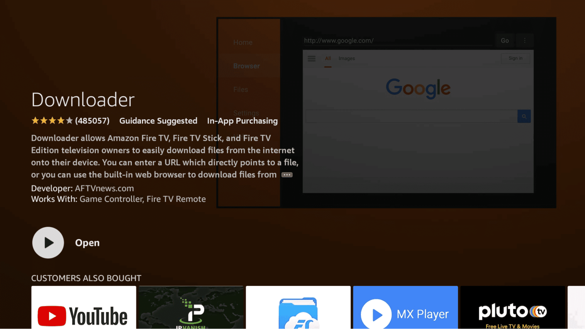Image resolution: width=585 pixels, height=329 pixels.
Task: Click the Images search filter tab
Action: point(346,58)
